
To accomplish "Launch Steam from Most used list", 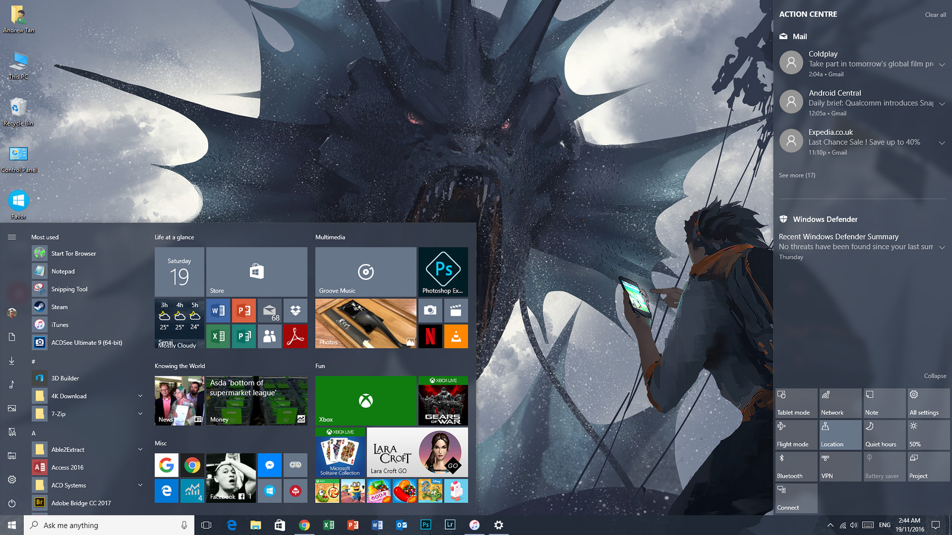I will tap(87, 307).
